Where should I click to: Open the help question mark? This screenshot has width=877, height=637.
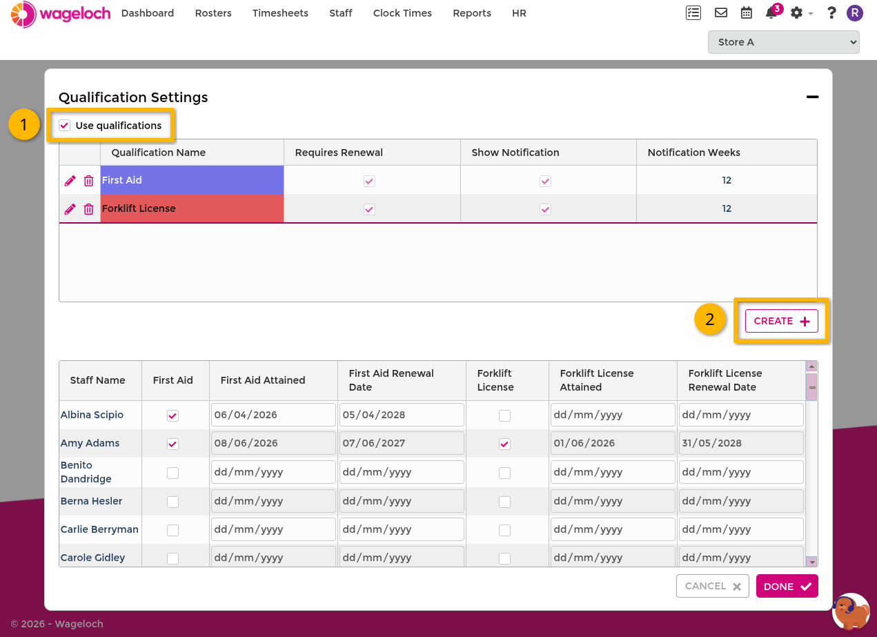832,13
